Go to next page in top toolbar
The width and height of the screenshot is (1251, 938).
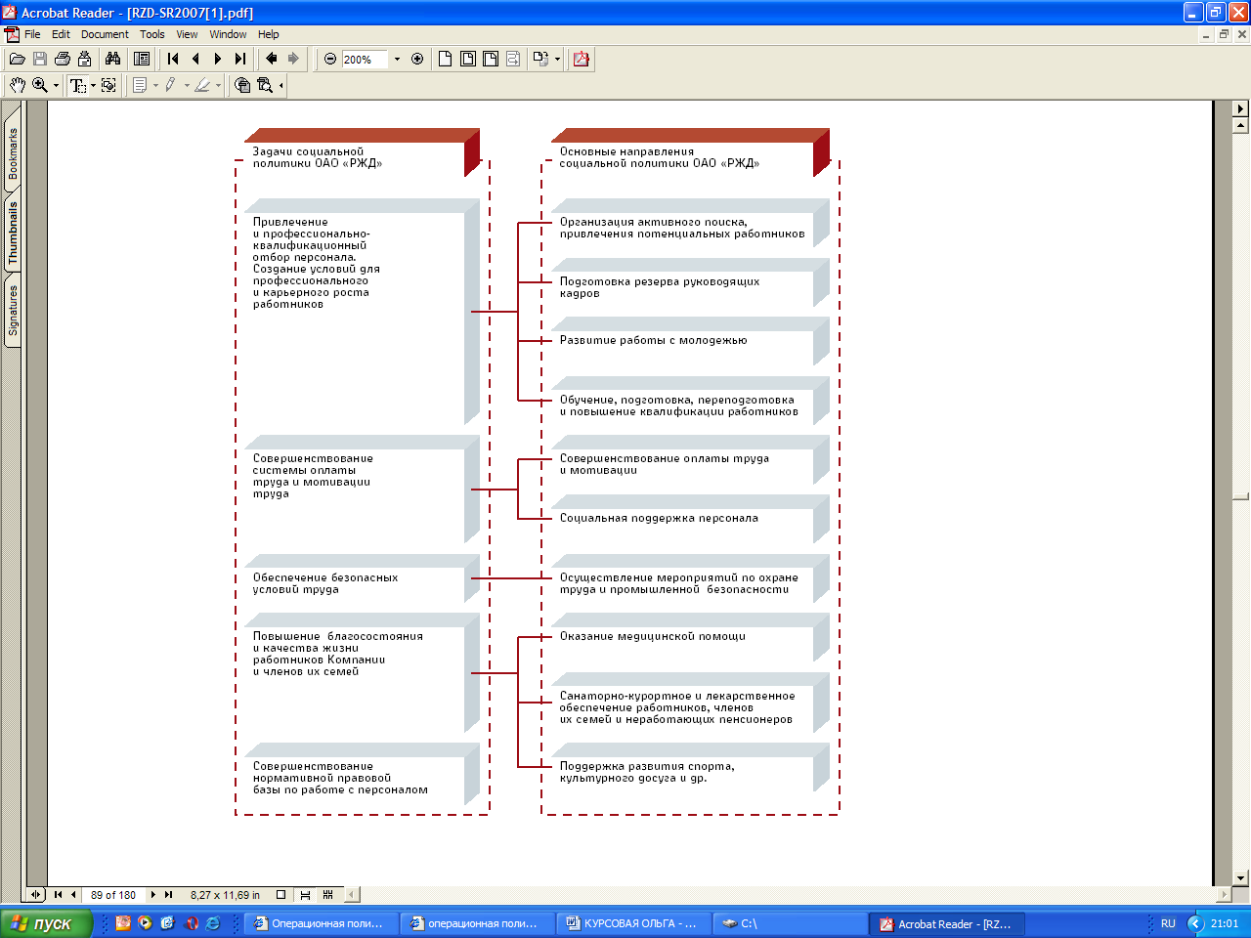pos(218,60)
